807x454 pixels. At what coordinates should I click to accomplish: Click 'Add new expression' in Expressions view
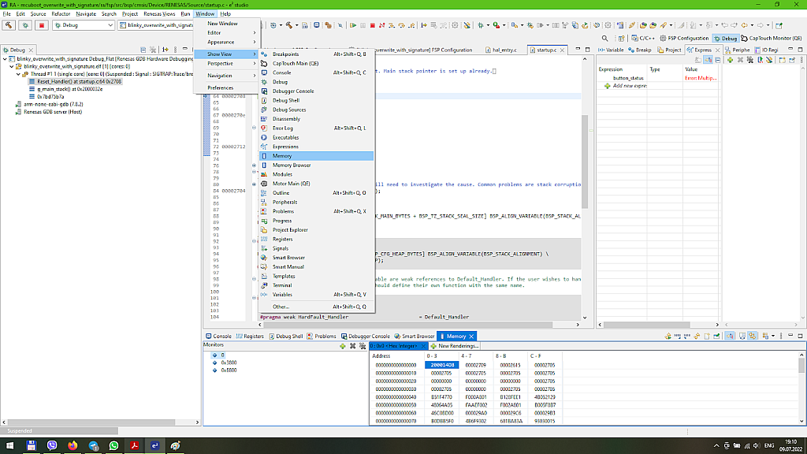point(628,86)
